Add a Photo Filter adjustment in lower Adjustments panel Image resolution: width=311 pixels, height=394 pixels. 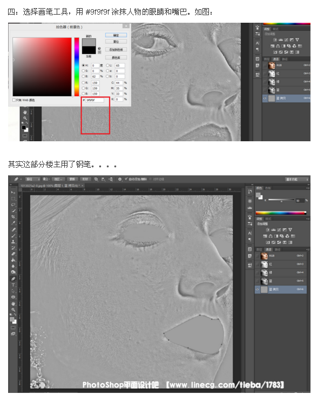[x=282, y=236]
